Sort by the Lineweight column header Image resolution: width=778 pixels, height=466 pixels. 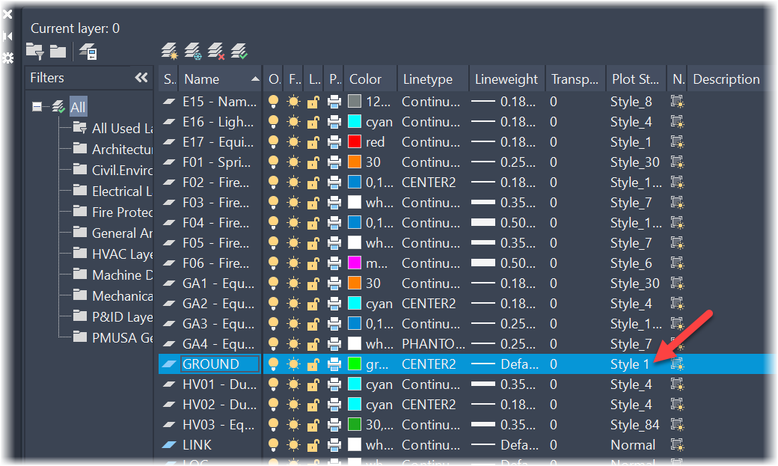[x=506, y=79]
